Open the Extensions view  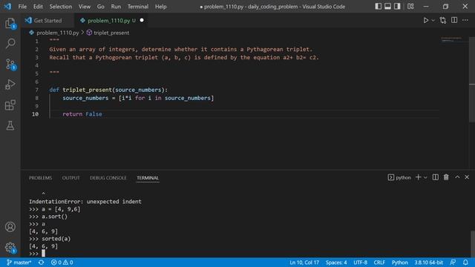pyautogui.click(x=10, y=105)
